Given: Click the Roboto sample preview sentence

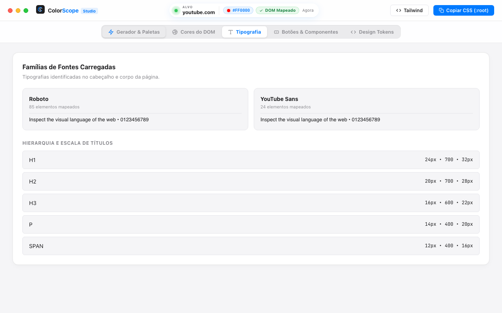Looking at the screenshot, I should coord(89,120).
